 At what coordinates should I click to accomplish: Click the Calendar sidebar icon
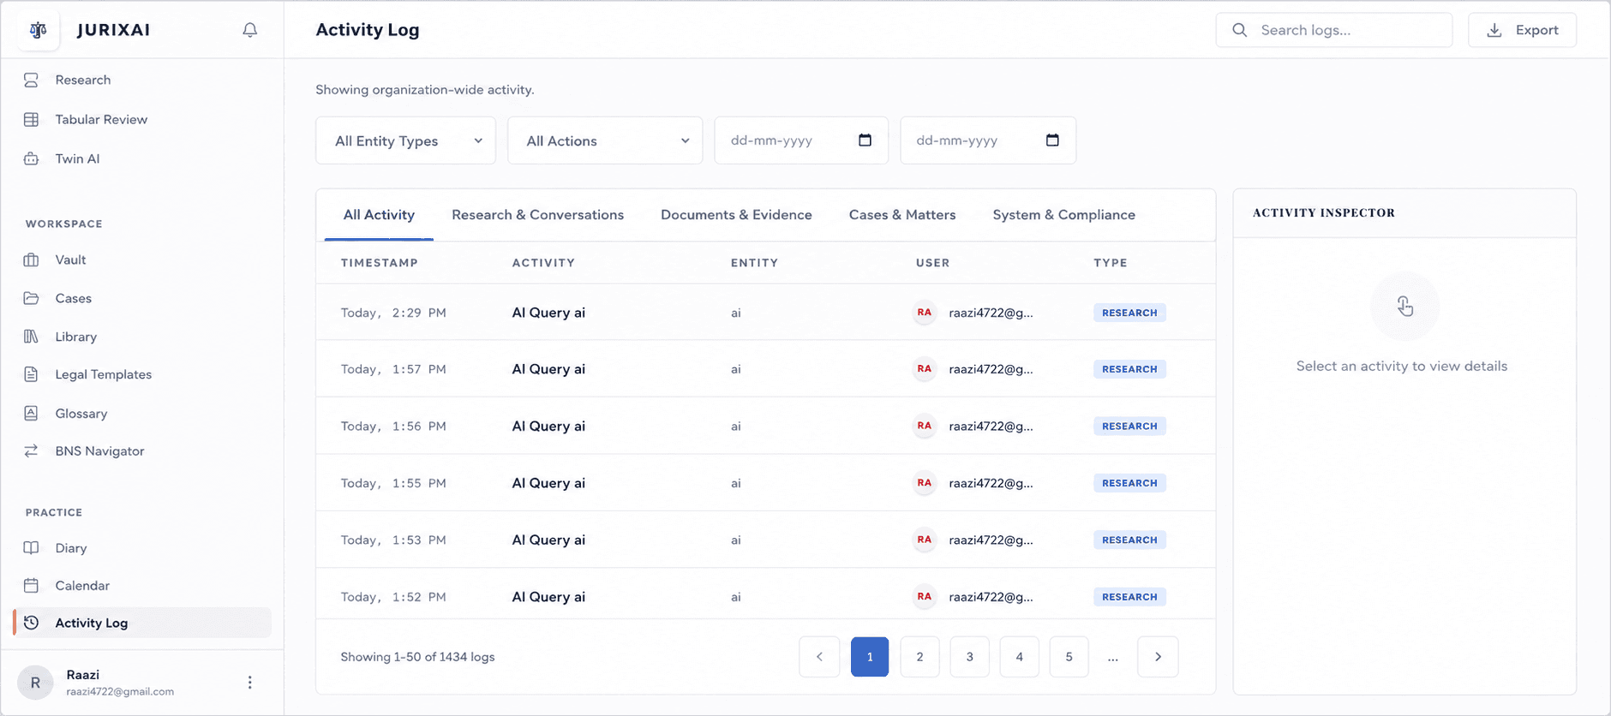point(31,585)
